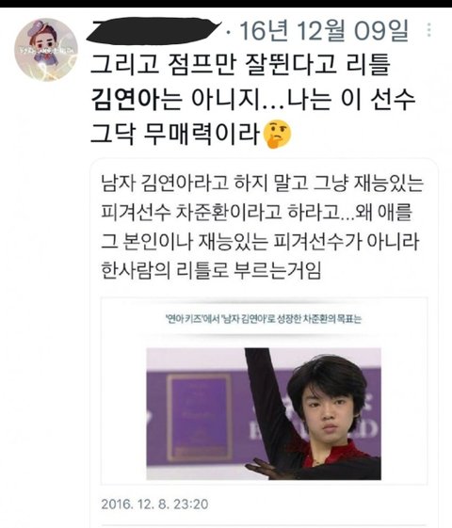Viewport: 452px width, 528px height.
Task: Click the blacked-out username beside the avatar
Action: coord(154,30)
